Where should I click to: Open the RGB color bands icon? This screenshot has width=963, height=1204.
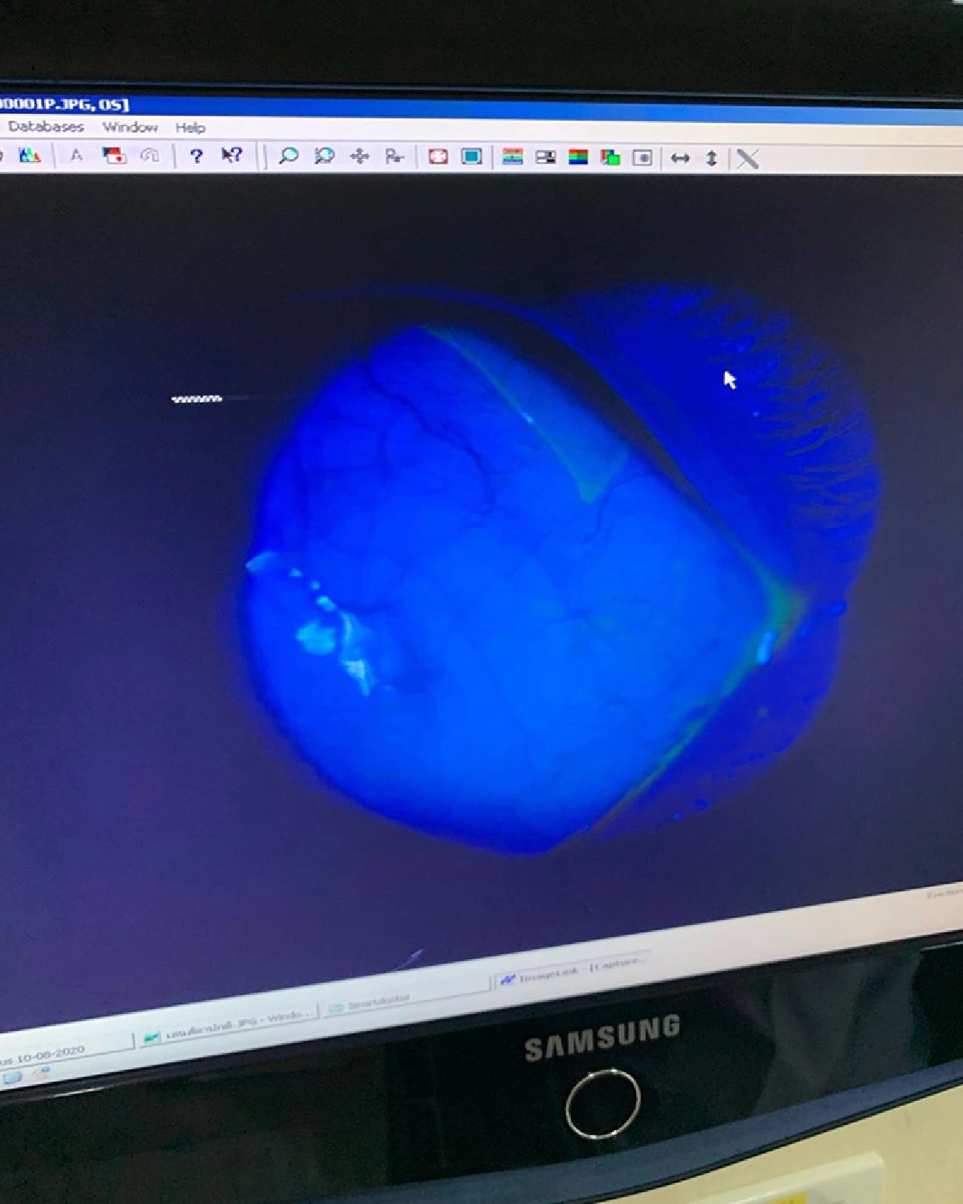(578, 157)
